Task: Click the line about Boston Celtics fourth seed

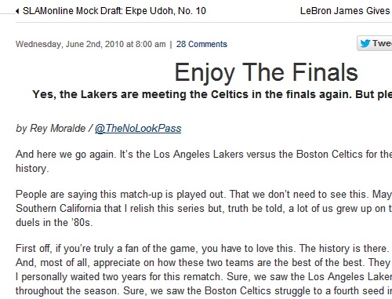Action: tap(204, 291)
